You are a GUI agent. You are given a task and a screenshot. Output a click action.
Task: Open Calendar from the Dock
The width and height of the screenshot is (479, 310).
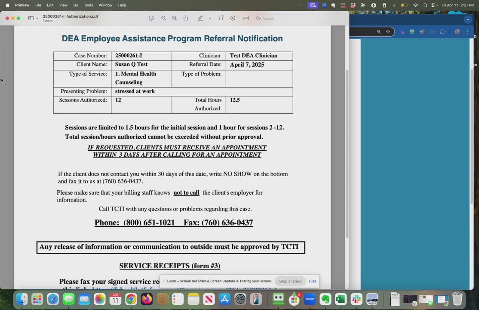(x=115, y=299)
